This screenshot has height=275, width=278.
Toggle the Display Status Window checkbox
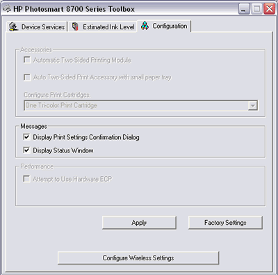point(26,150)
